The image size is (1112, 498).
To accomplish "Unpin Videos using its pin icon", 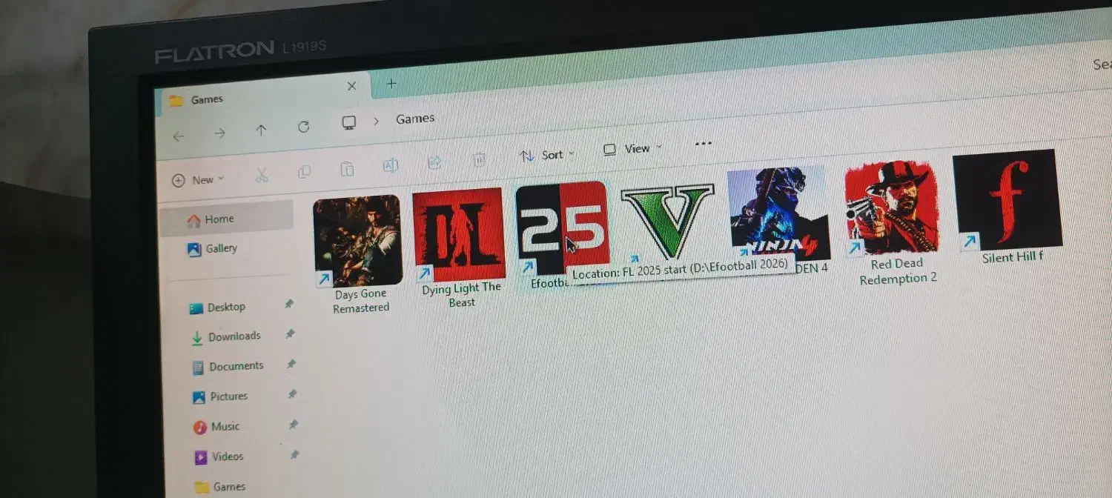I will (294, 454).
